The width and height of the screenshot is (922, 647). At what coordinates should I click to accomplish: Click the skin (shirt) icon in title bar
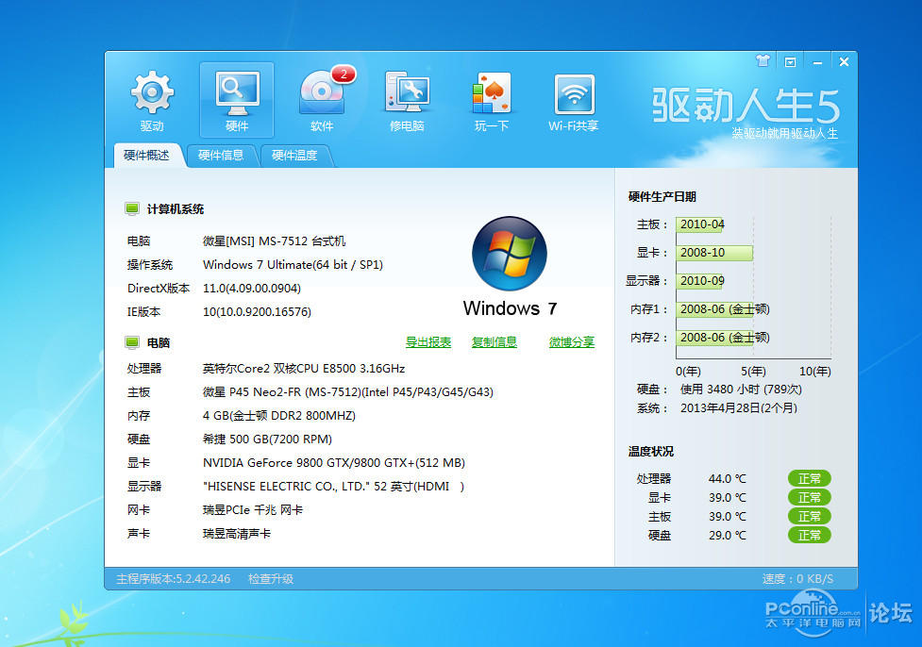(x=763, y=60)
